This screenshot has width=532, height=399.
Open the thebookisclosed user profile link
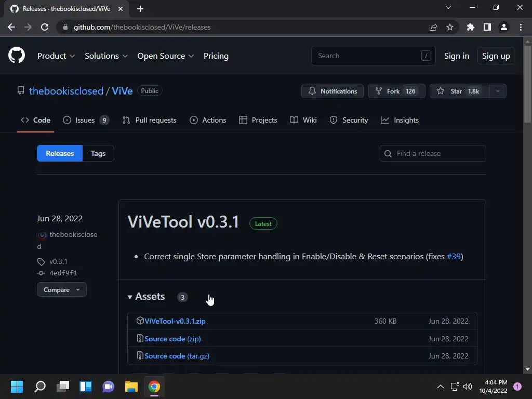pyautogui.click(x=66, y=91)
